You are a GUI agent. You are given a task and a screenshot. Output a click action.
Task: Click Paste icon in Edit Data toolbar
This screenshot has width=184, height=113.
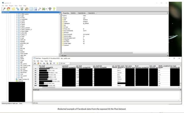47,63
